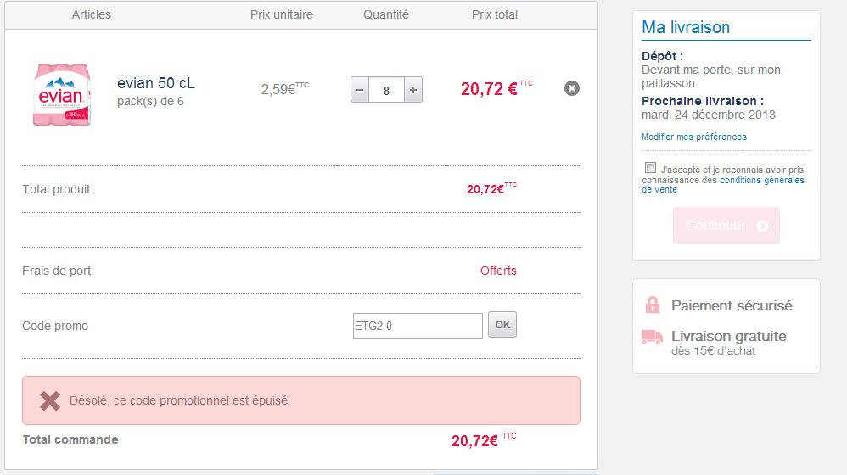Click the red X error icon
The height and width of the screenshot is (475, 847).
50,400
